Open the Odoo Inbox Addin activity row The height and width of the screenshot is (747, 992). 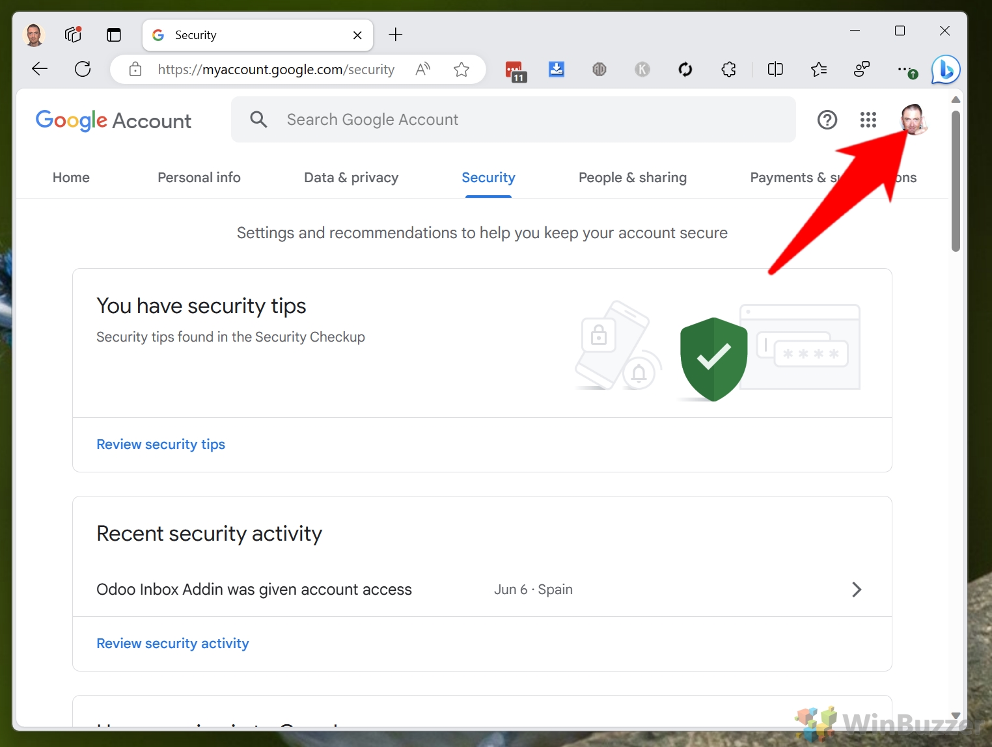point(482,590)
